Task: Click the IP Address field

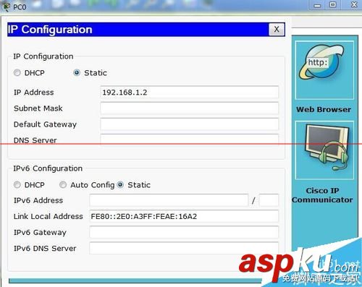Action: coord(190,92)
